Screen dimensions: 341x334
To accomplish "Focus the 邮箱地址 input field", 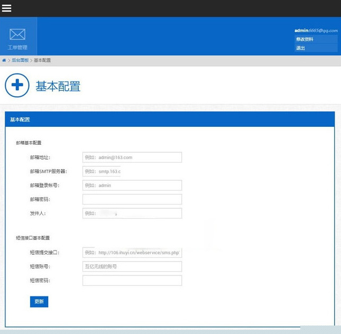I will 132,157.
